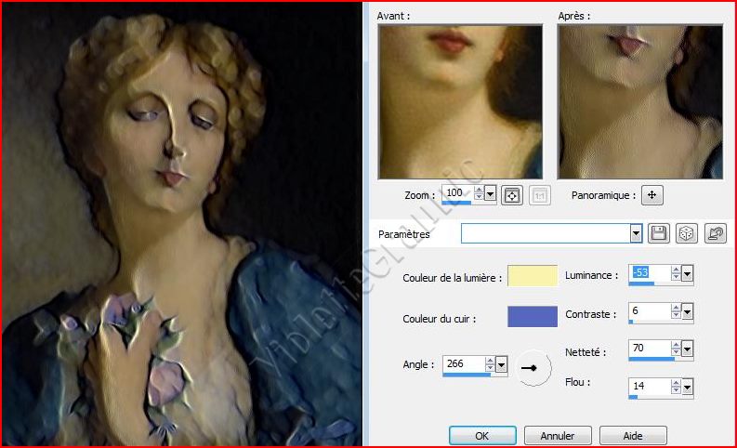Click the fit-to-window preview icon beside Zoom
The image size is (737, 448).
point(511,195)
